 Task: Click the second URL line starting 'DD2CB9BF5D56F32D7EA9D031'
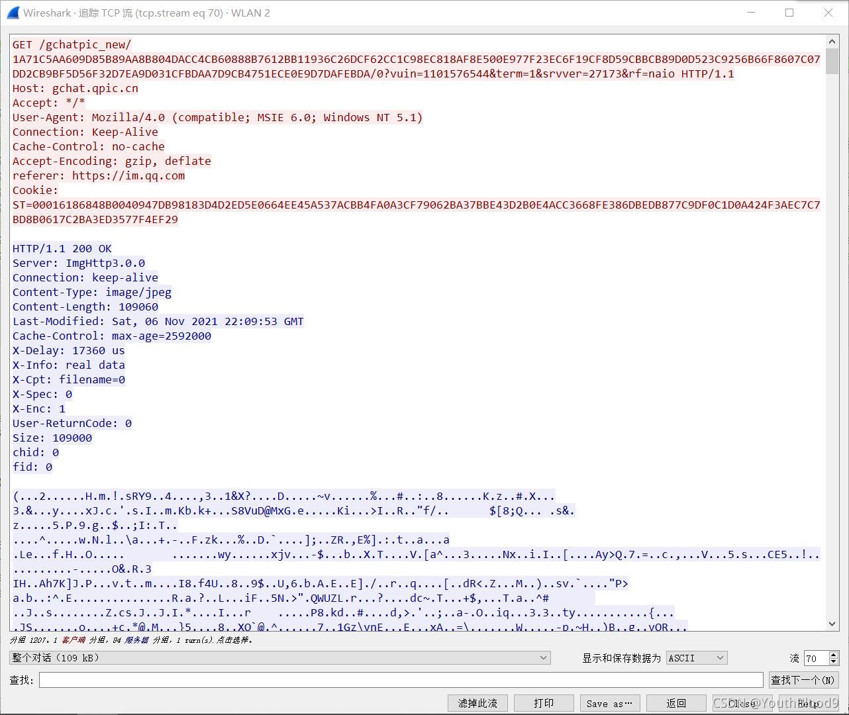(374, 73)
